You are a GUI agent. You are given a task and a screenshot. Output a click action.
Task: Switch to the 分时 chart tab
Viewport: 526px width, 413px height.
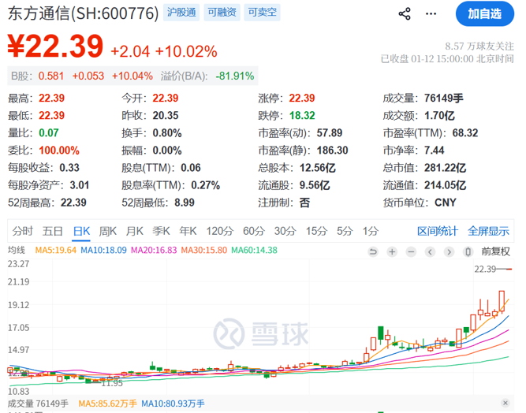(x=23, y=231)
